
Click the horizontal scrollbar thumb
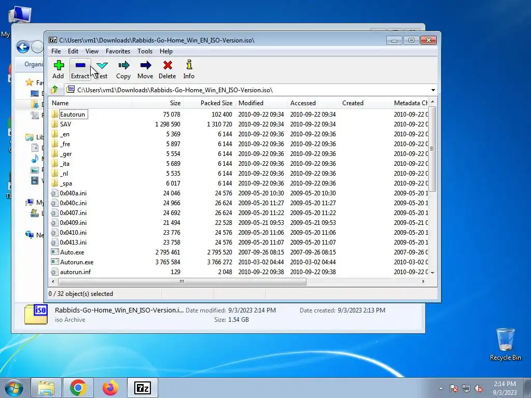(x=182, y=281)
